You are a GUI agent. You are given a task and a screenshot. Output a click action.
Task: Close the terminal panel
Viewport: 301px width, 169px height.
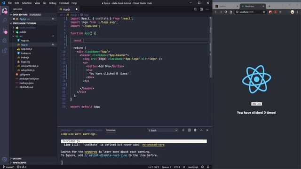point(207,130)
